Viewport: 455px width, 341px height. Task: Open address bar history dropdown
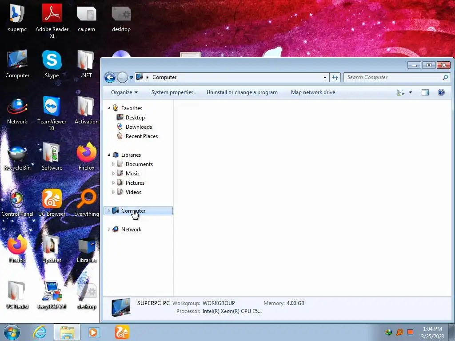coord(325,77)
